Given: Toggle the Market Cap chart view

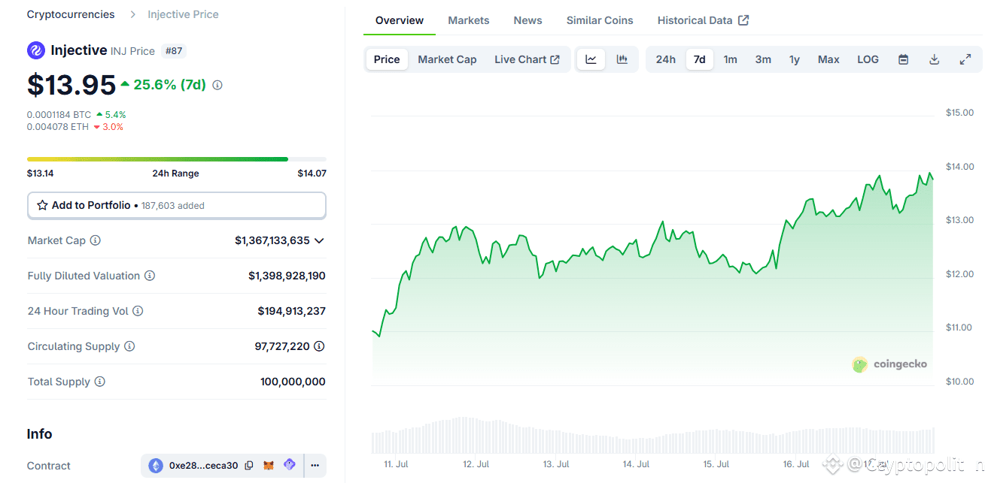Looking at the screenshot, I should (447, 59).
